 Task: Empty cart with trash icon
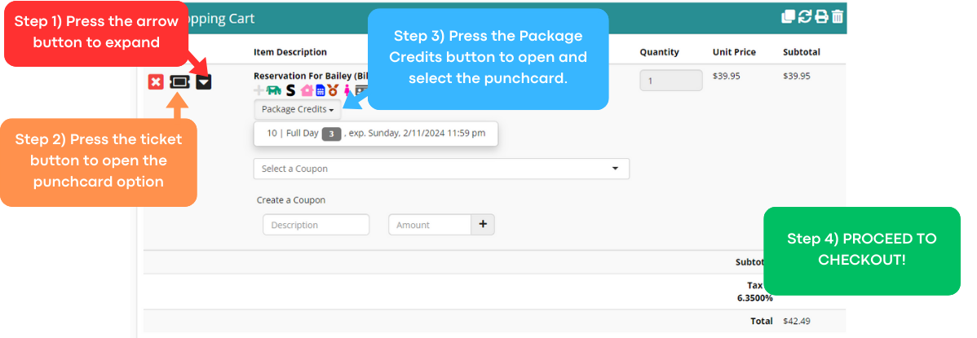pos(838,16)
